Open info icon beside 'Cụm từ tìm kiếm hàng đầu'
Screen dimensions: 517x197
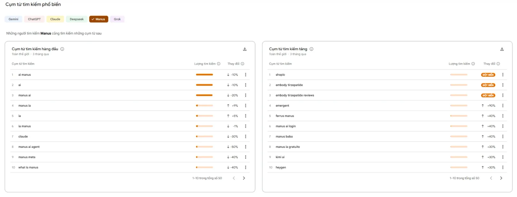[62, 49]
